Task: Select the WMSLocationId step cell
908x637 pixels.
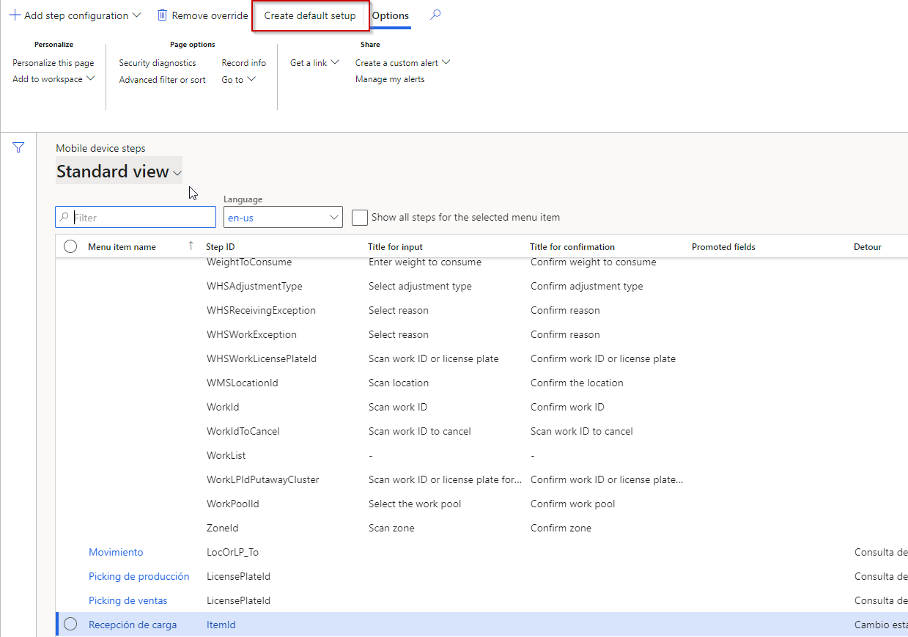Action: coord(243,383)
